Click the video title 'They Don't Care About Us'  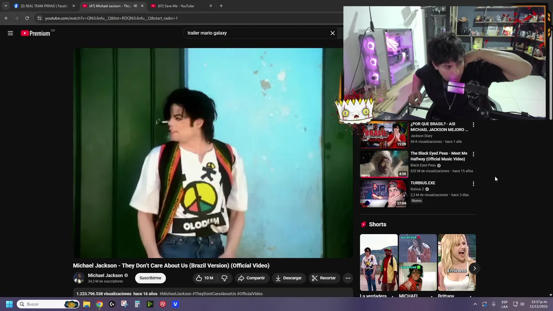click(x=171, y=266)
